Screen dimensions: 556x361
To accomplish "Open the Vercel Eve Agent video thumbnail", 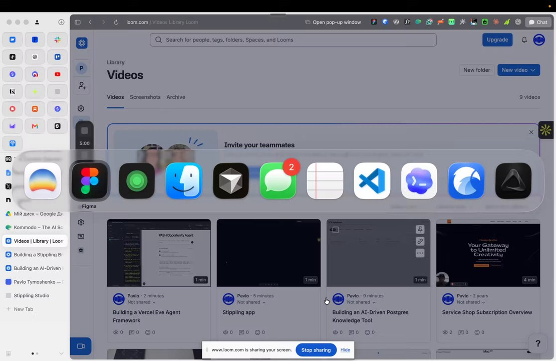I will coord(159,253).
